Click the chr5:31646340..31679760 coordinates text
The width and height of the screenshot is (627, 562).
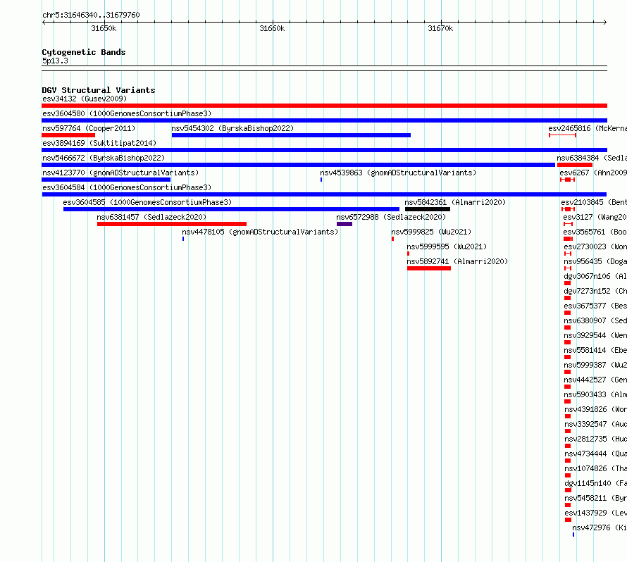[91, 15]
